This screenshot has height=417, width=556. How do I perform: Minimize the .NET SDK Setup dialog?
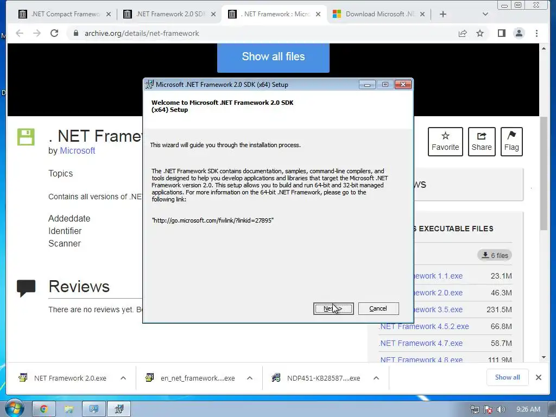coord(367,84)
